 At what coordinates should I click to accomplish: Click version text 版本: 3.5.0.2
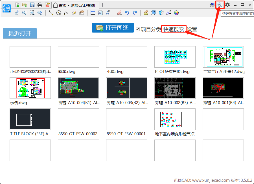(242, 180)
